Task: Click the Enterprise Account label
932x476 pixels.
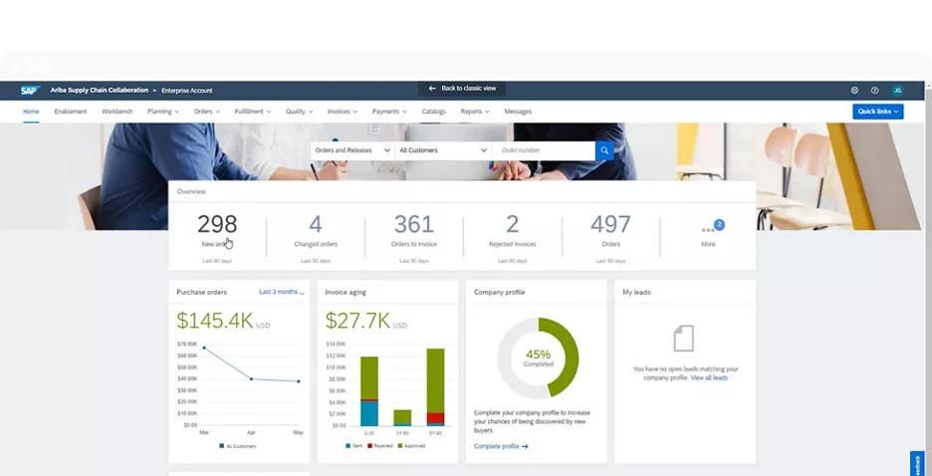Action: coord(186,91)
